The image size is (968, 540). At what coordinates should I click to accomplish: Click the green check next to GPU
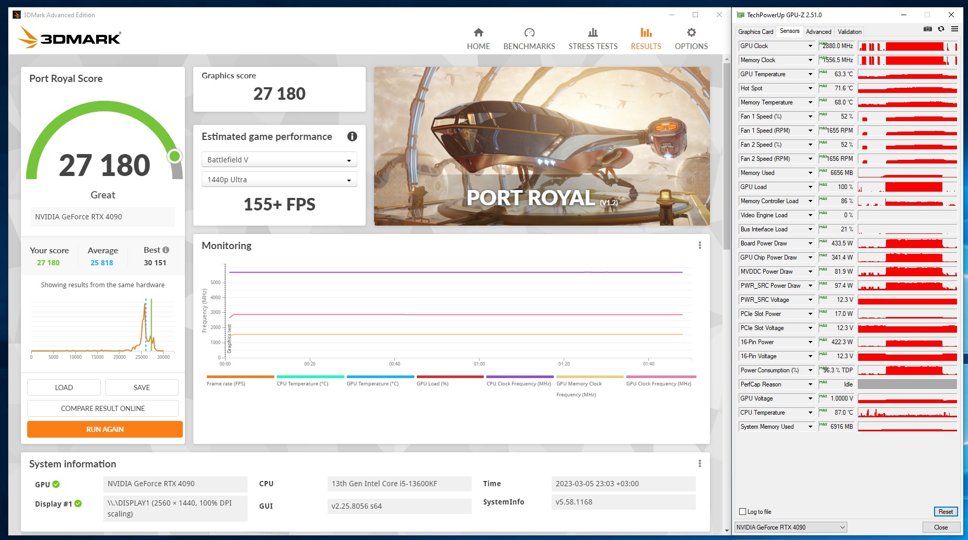[x=56, y=484]
